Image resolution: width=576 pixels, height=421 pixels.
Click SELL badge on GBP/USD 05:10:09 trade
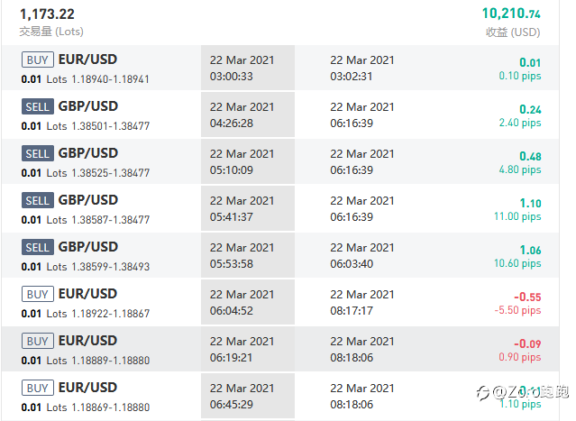[38, 153]
